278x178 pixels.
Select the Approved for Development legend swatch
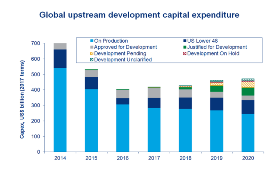(92, 47)
